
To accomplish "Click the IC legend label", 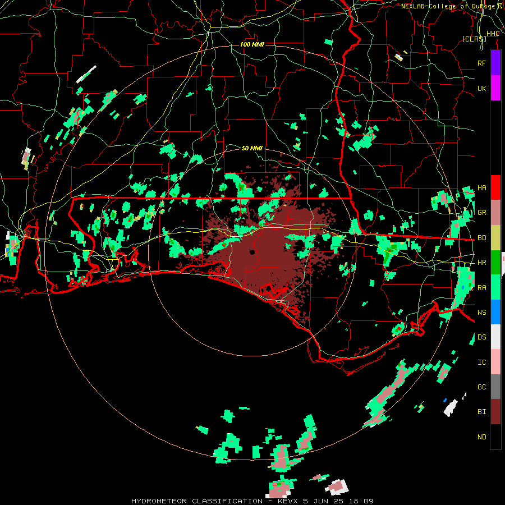I will pos(481,362).
